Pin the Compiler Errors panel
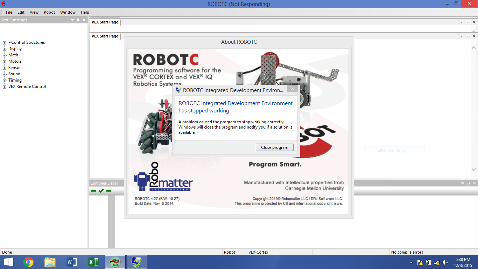This screenshot has width=478, height=269. click(x=469, y=183)
